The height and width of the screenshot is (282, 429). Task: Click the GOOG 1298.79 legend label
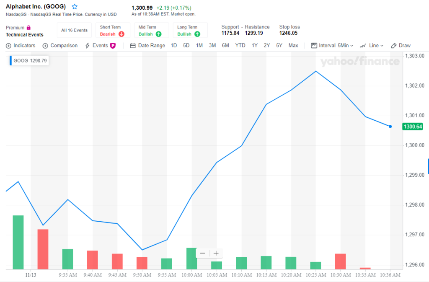(x=30, y=61)
